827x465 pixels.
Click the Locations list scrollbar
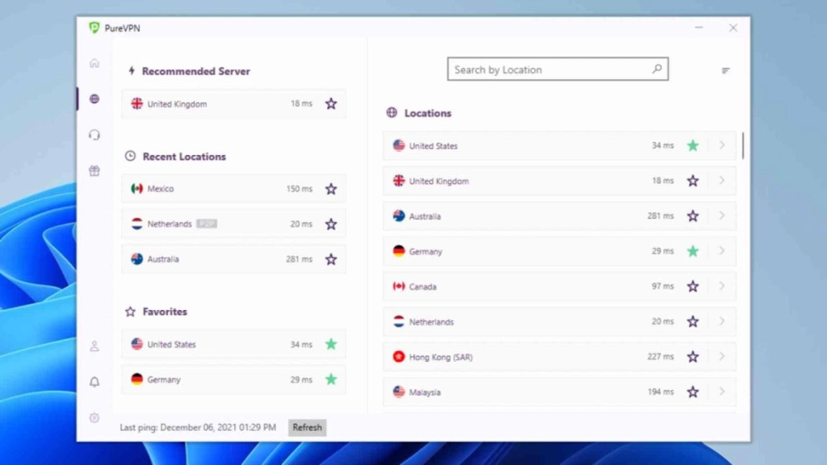[x=743, y=145]
